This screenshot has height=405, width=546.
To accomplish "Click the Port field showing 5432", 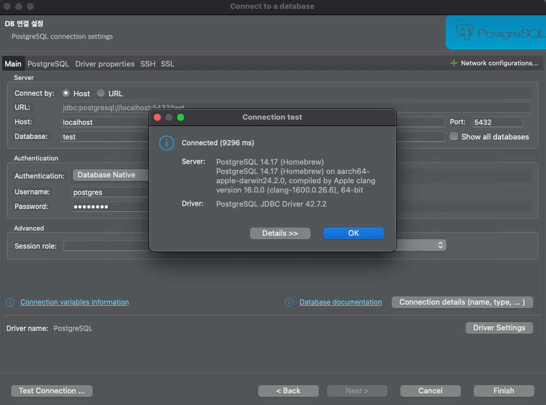I will coord(497,122).
